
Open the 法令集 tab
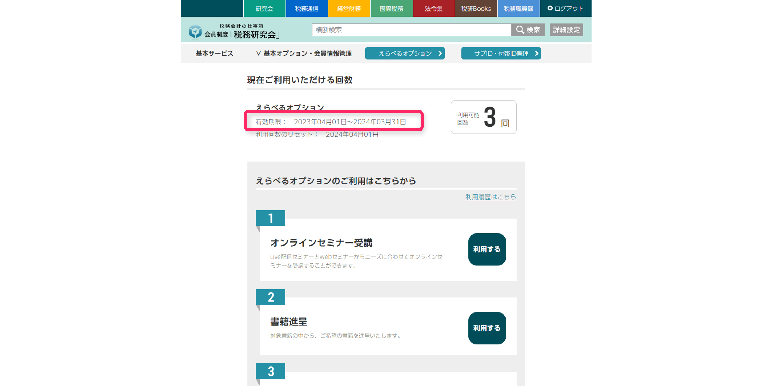tap(434, 8)
